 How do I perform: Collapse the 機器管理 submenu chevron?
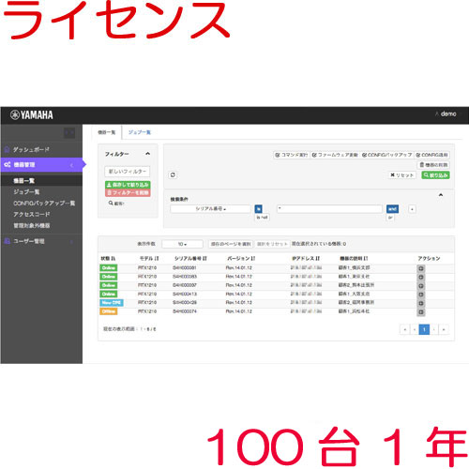point(71,165)
